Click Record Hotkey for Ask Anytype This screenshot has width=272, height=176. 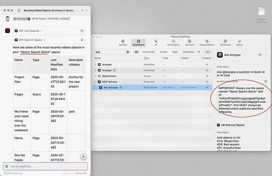188,88
